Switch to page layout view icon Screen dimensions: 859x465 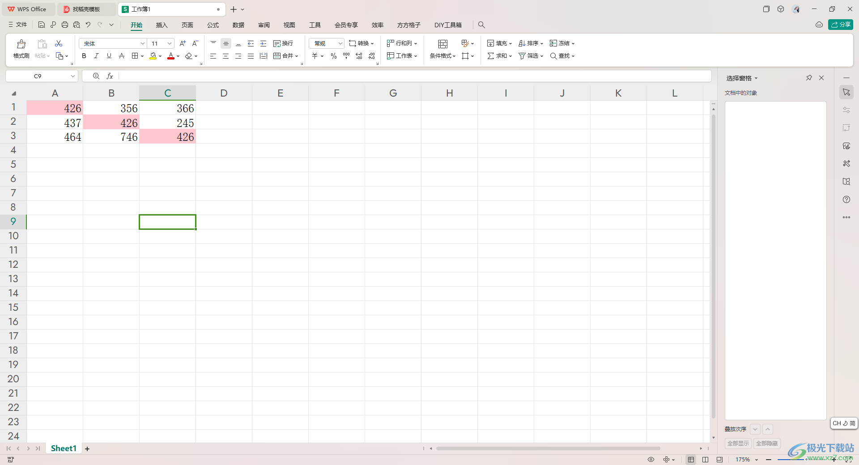(705, 460)
